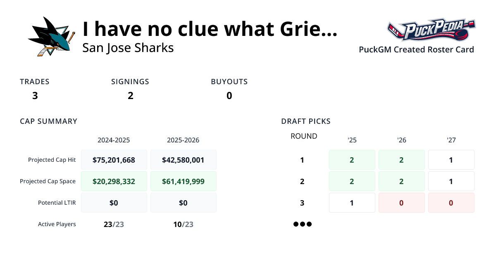Click the Round 3 '26 draft pick box
This screenshot has height=260, width=496.
[401, 203]
